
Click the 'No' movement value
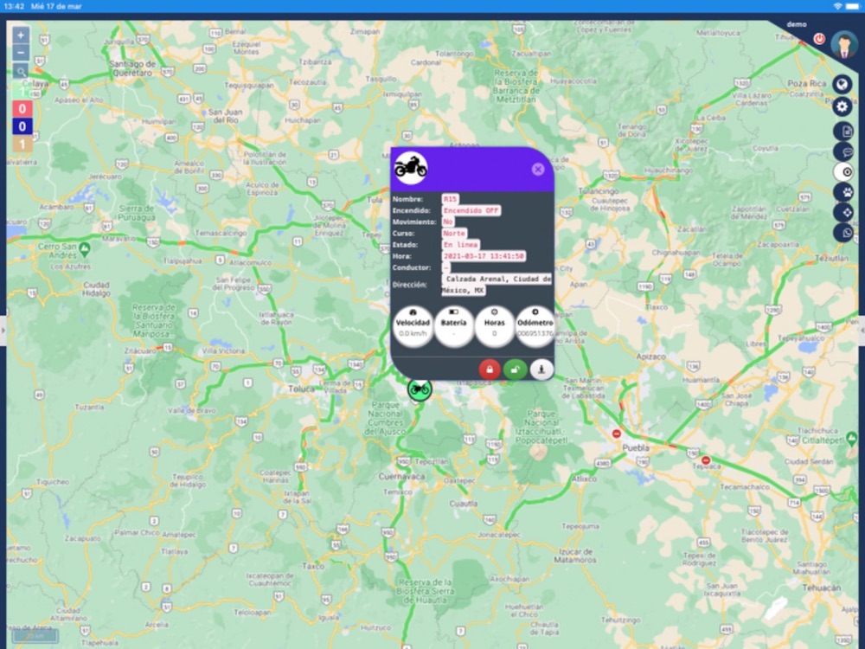[x=447, y=222]
